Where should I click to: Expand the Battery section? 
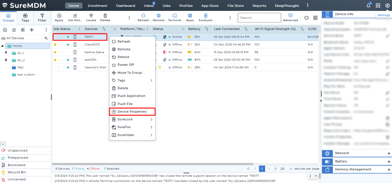click(x=389, y=162)
